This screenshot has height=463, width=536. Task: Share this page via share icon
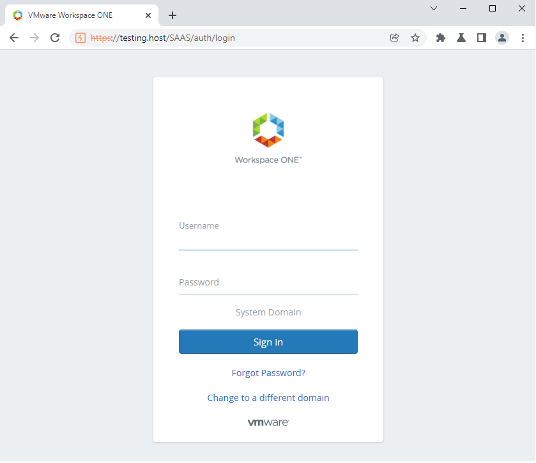coord(394,38)
